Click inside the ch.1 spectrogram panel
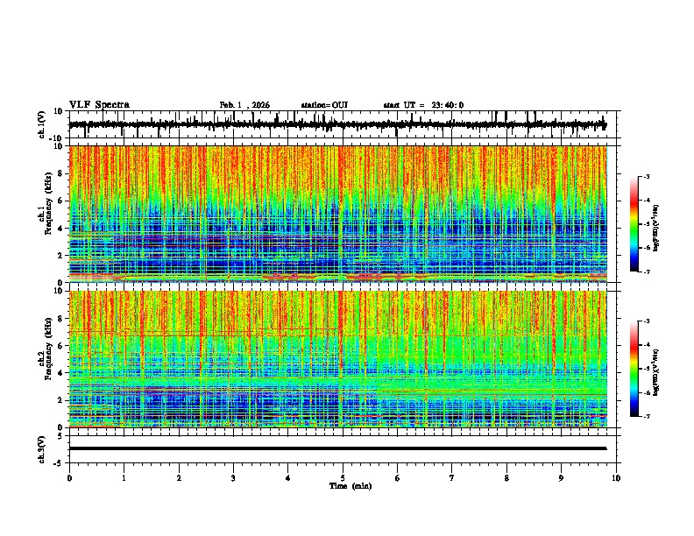694x536 pixels. 337,214
